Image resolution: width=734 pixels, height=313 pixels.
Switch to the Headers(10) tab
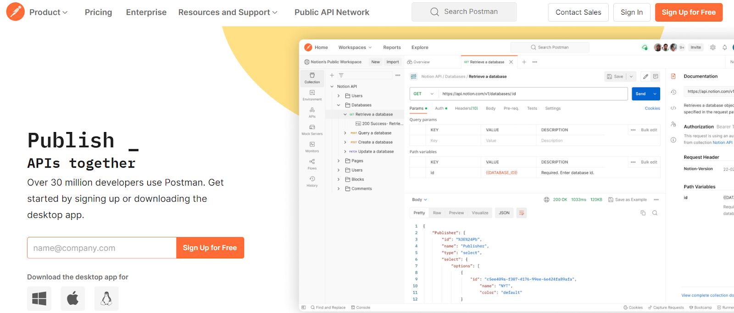point(466,108)
